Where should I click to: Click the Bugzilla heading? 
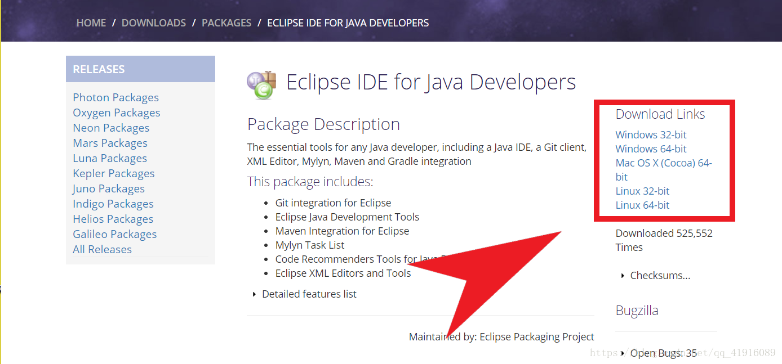tap(637, 311)
